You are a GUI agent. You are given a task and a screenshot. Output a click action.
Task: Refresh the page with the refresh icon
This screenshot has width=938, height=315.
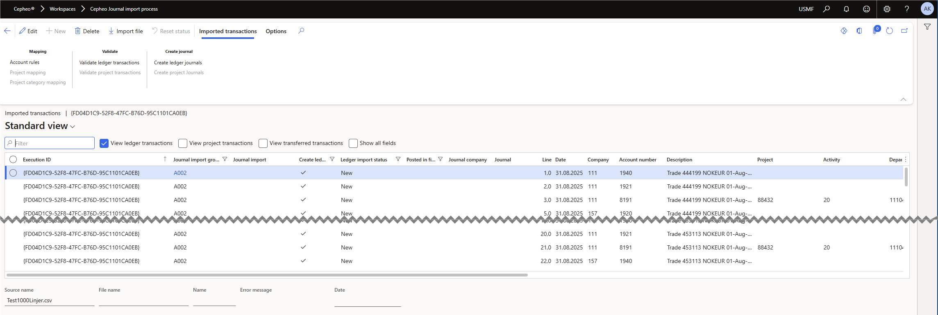tap(889, 31)
